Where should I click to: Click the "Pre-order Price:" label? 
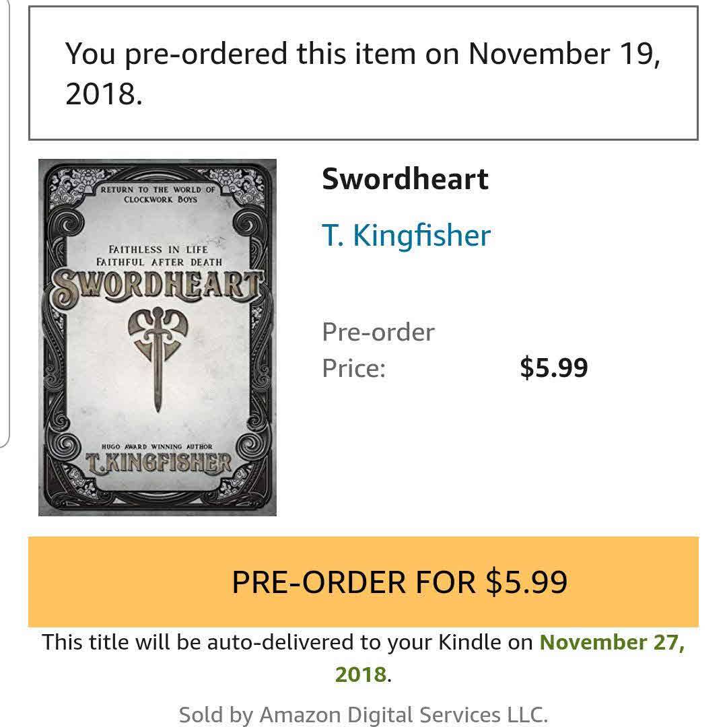[378, 350]
